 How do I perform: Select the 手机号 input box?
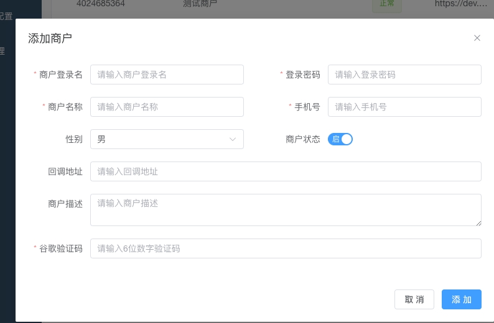(404, 107)
